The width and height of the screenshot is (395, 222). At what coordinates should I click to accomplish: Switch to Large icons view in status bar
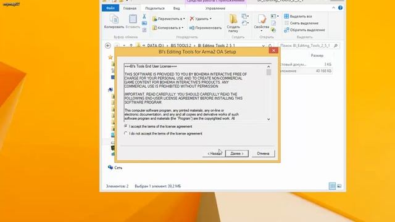(x=339, y=186)
